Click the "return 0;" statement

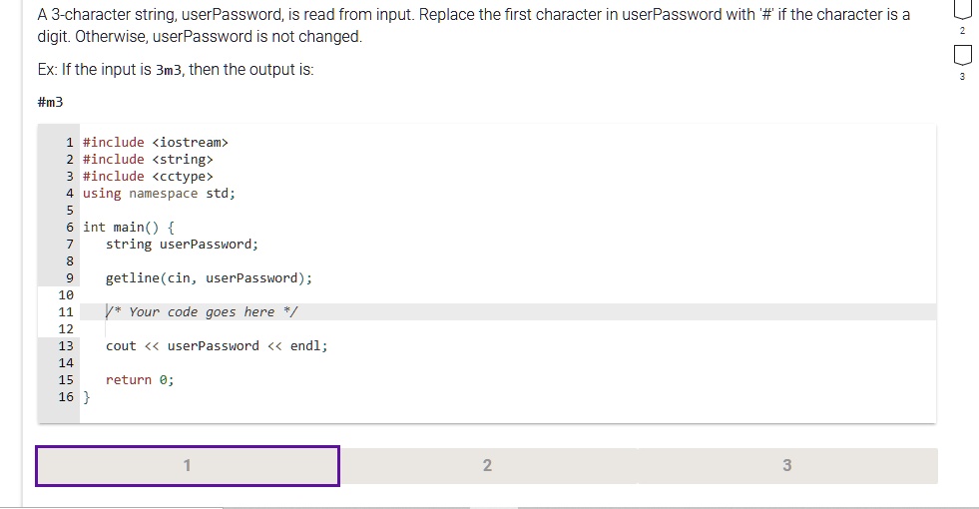140,380
